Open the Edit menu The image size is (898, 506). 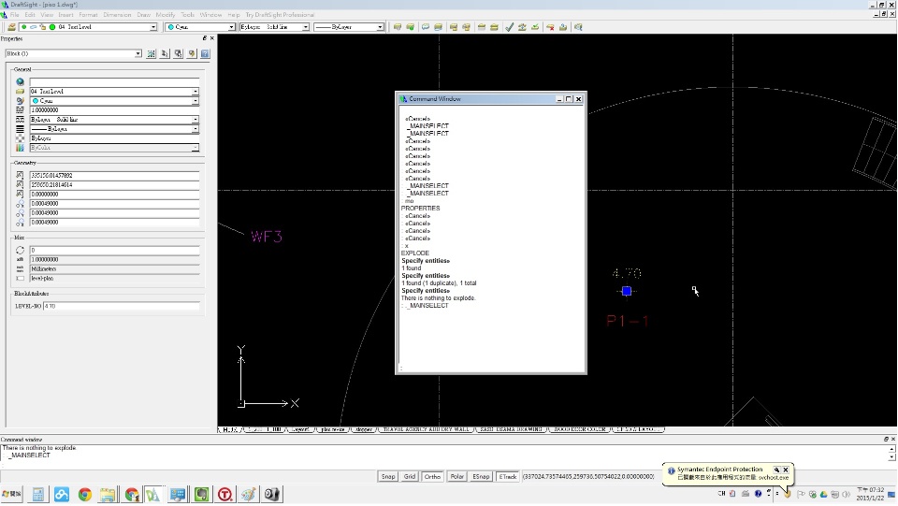[30, 15]
